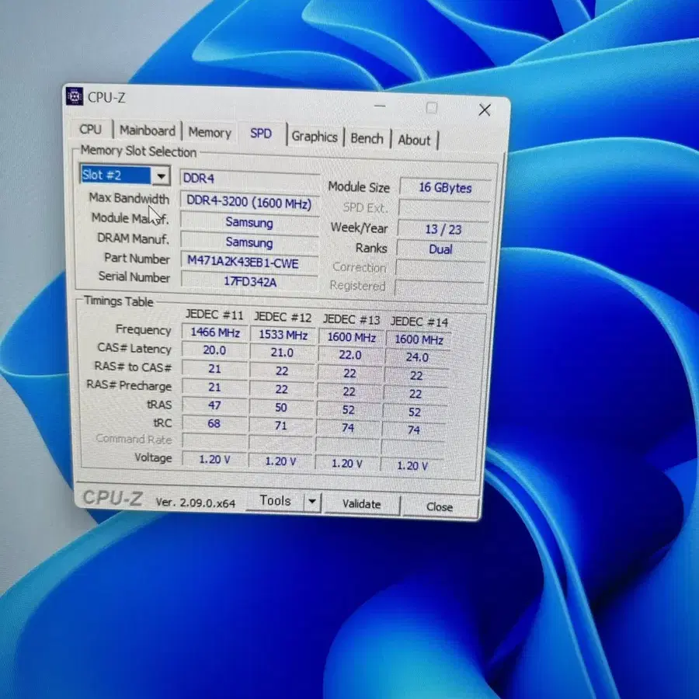Click JEDEC #11 voltage 1.20 V cell
The width and height of the screenshot is (699, 699).
pyautogui.click(x=214, y=459)
